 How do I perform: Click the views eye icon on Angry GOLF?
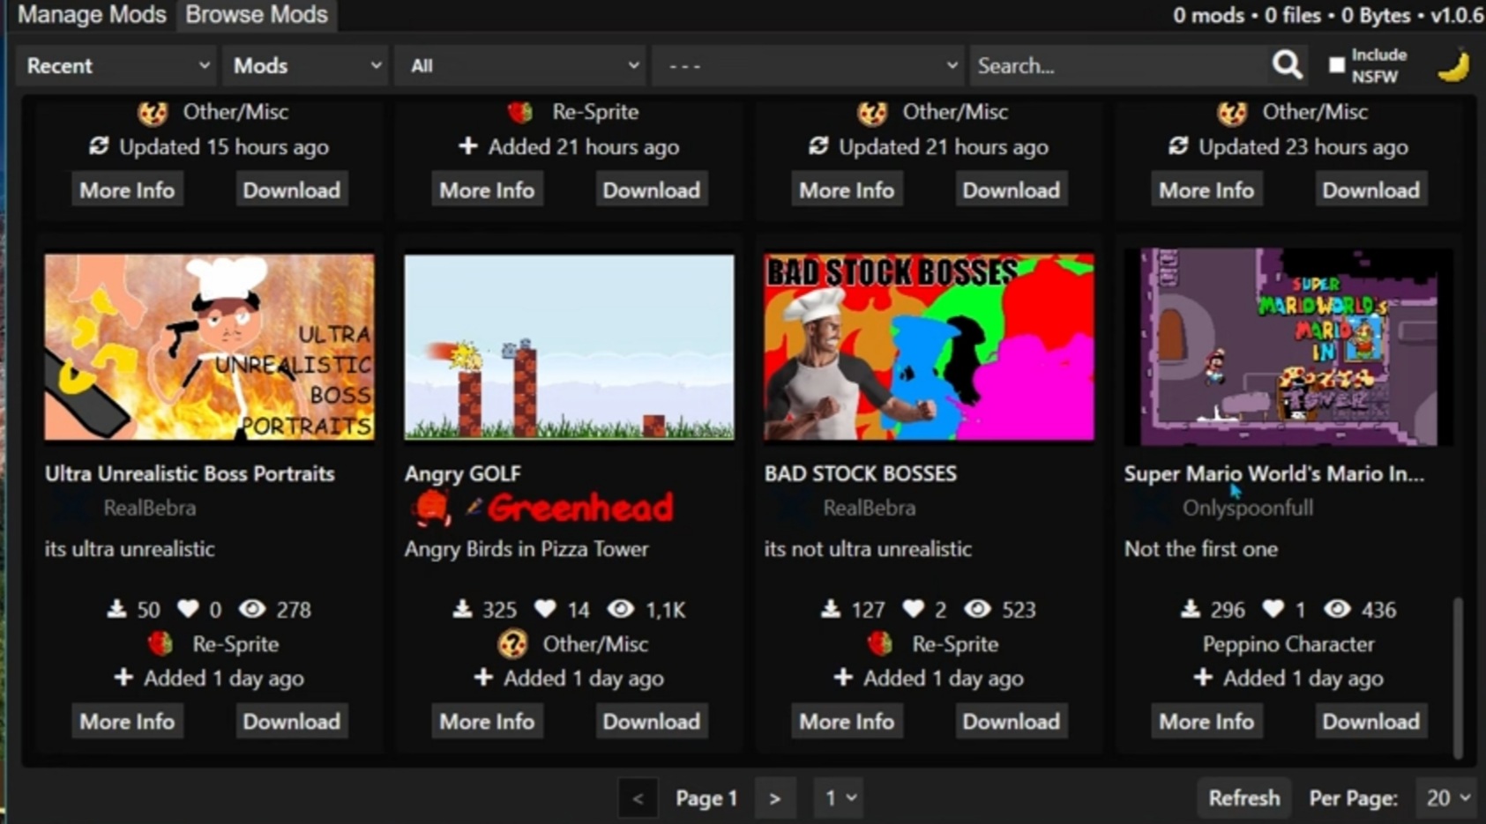click(621, 609)
